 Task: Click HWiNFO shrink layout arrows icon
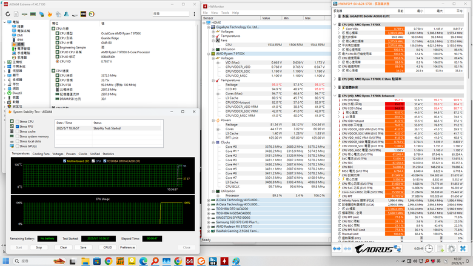(x=347, y=248)
